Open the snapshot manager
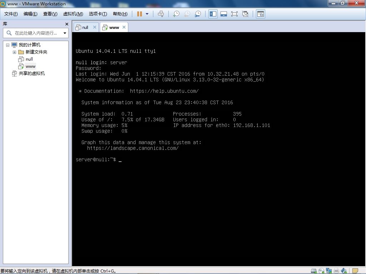 pos(198,14)
